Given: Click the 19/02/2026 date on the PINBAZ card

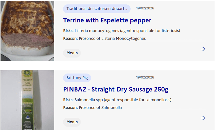Looking at the screenshot, I should 145,77.
